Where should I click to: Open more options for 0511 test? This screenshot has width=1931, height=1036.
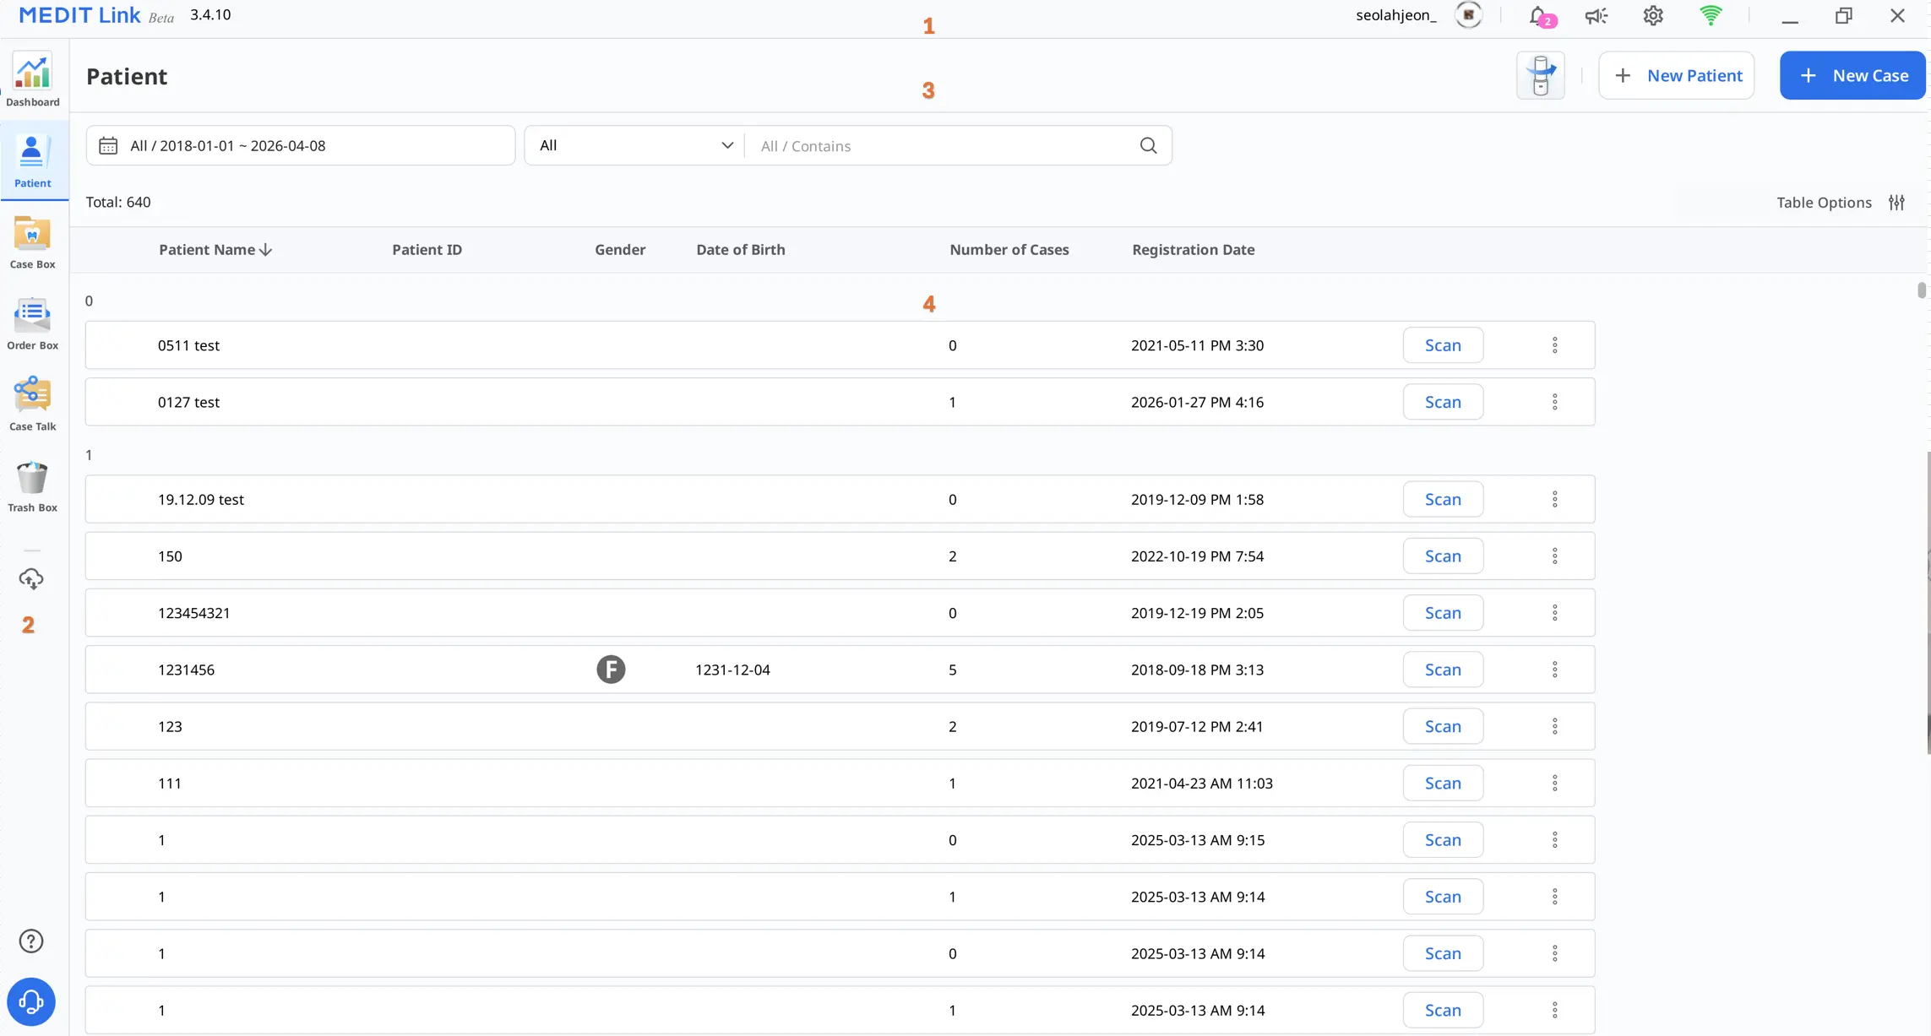coord(1554,345)
